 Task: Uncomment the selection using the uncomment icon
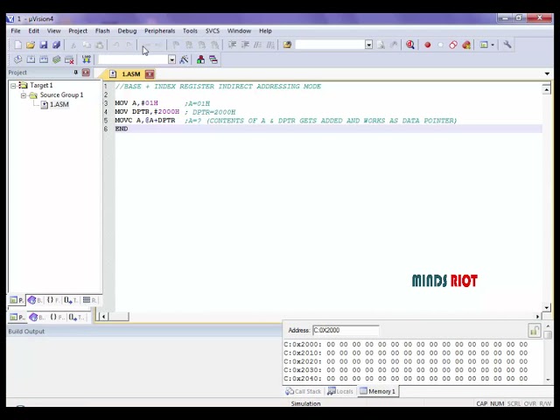click(x=270, y=45)
